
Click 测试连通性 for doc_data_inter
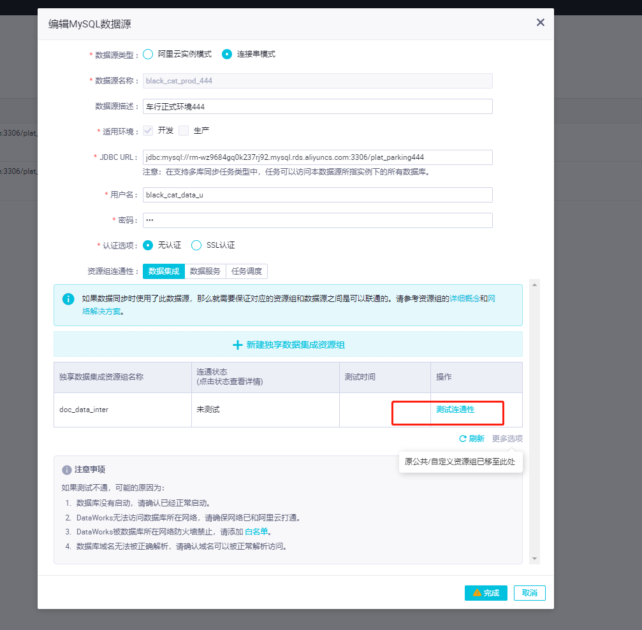click(x=455, y=410)
